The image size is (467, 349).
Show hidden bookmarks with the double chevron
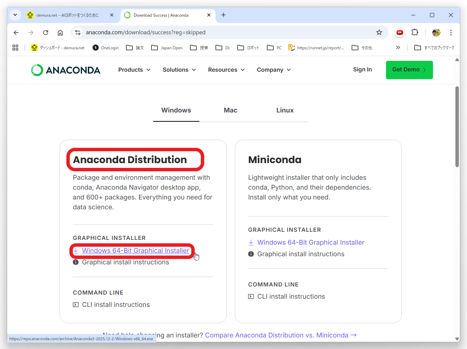(x=398, y=48)
